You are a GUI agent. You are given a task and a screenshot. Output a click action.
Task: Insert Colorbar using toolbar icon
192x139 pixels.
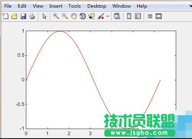[129, 16]
